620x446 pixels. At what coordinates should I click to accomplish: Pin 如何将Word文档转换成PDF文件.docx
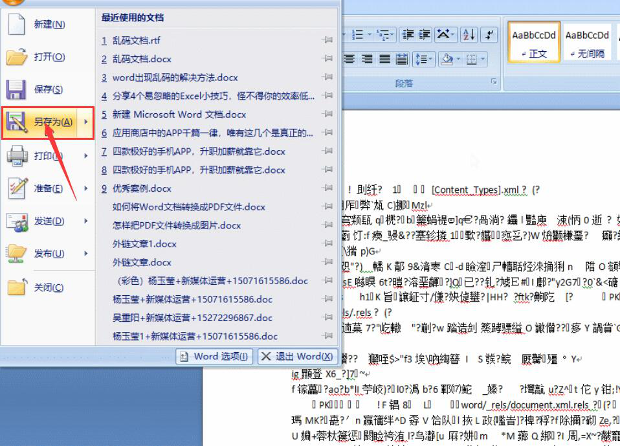(x=327, y=206)
